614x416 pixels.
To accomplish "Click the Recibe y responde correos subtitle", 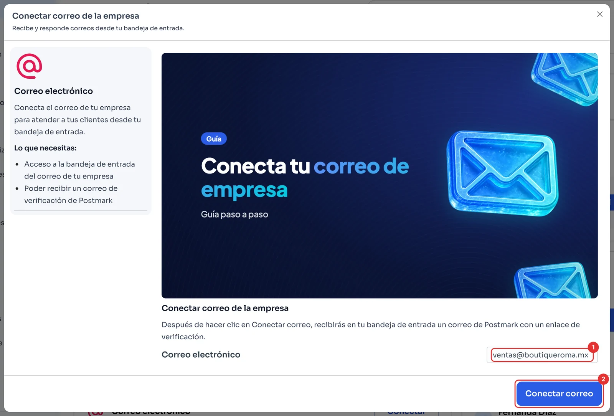I will [x=98, y=28].
